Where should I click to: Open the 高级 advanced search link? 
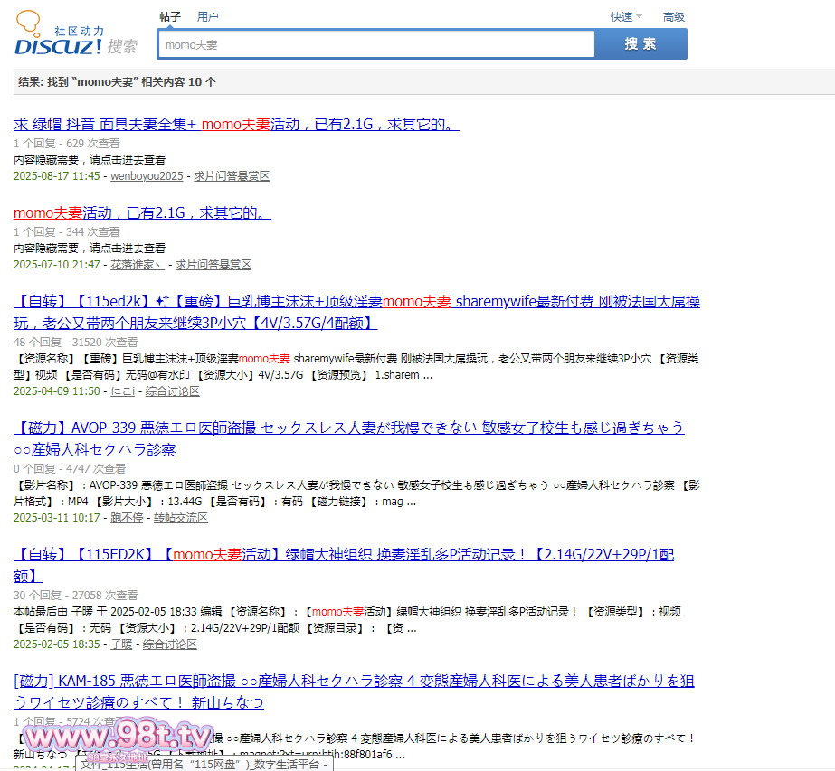tap(673, 16)
